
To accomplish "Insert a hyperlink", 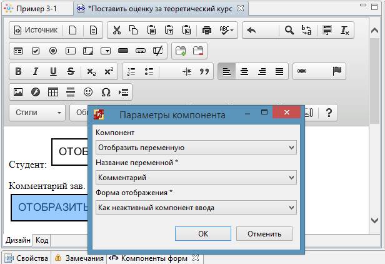I will (x=302, y=71).
